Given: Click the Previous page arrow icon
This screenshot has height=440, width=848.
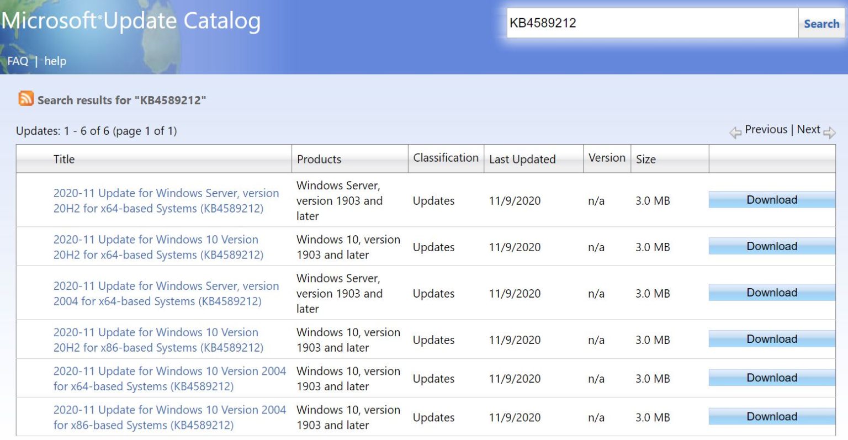Looking at the screenshot, I should [735, 132].
